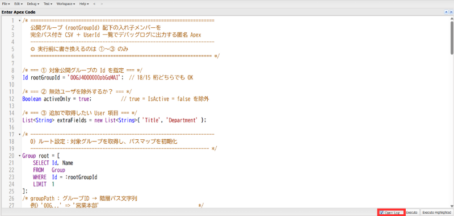
Task: Click the back navigation arrow icon
Action: pos(94,4)
